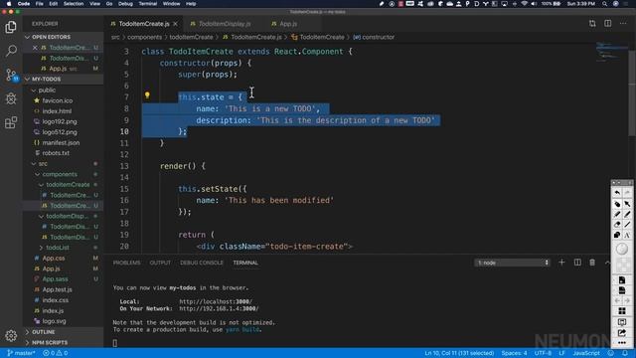Viewport: 636px width, 358px height.
Task: Open the Output panel tab
Action: click(x=160, y=263)
